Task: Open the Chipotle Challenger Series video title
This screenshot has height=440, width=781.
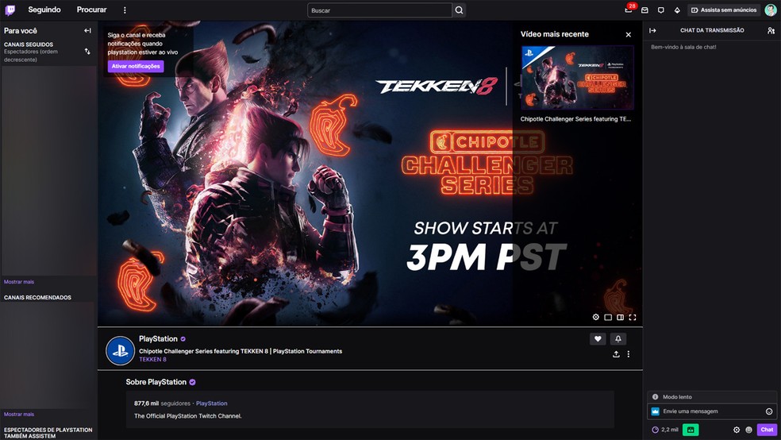Action: 575,119
